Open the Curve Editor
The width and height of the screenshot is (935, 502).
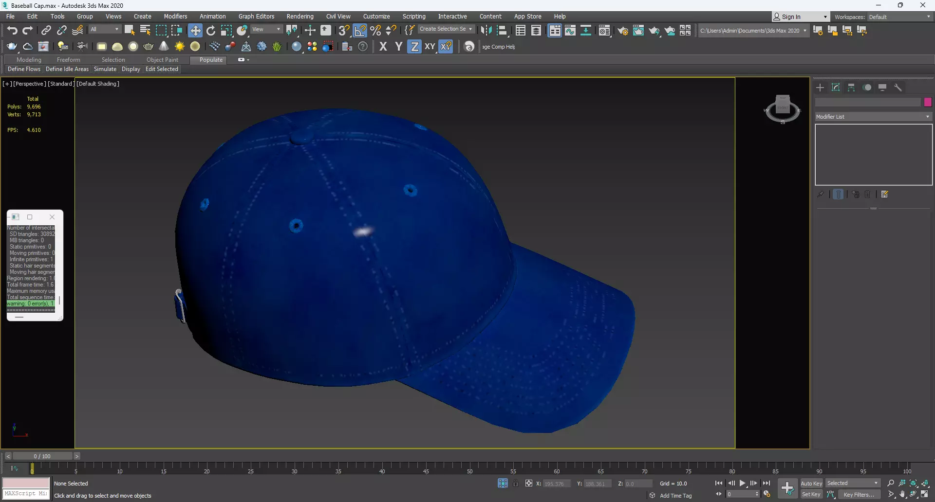pyautogui.click(x=570, y=31)
